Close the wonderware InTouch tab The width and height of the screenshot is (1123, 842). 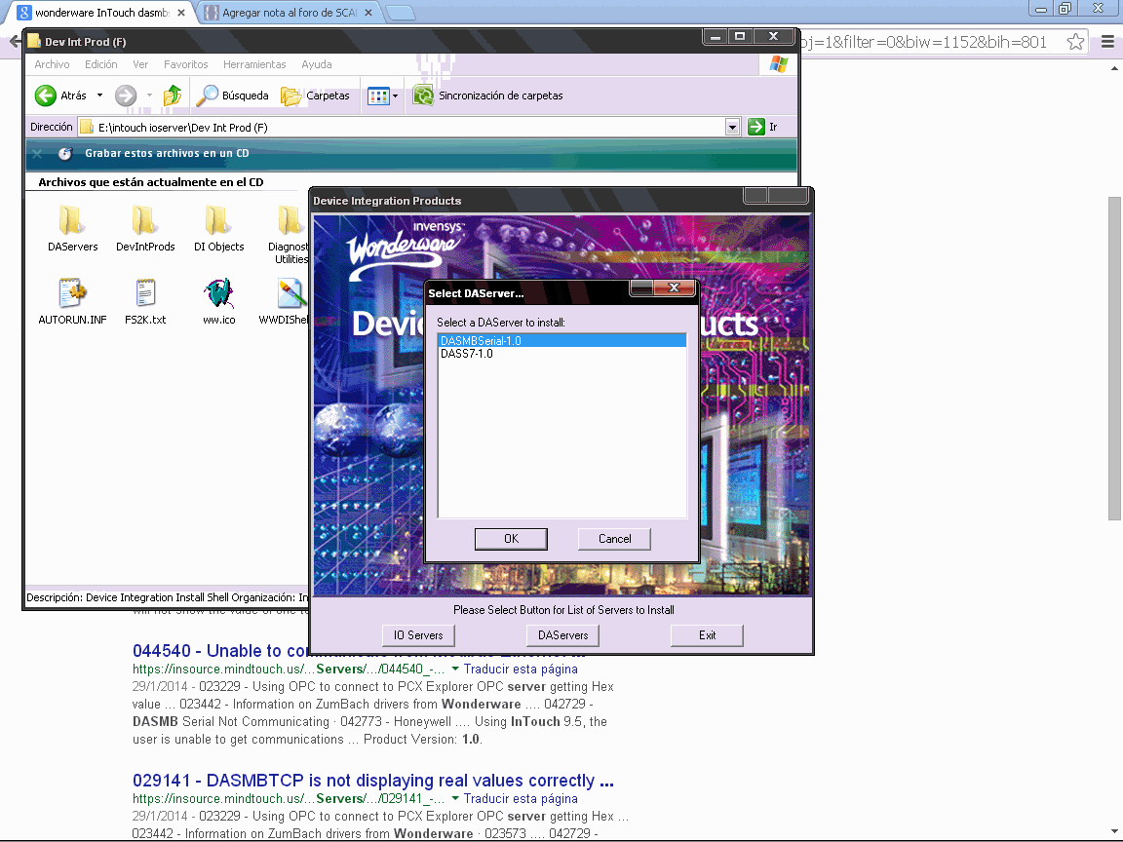click(181, 13)
